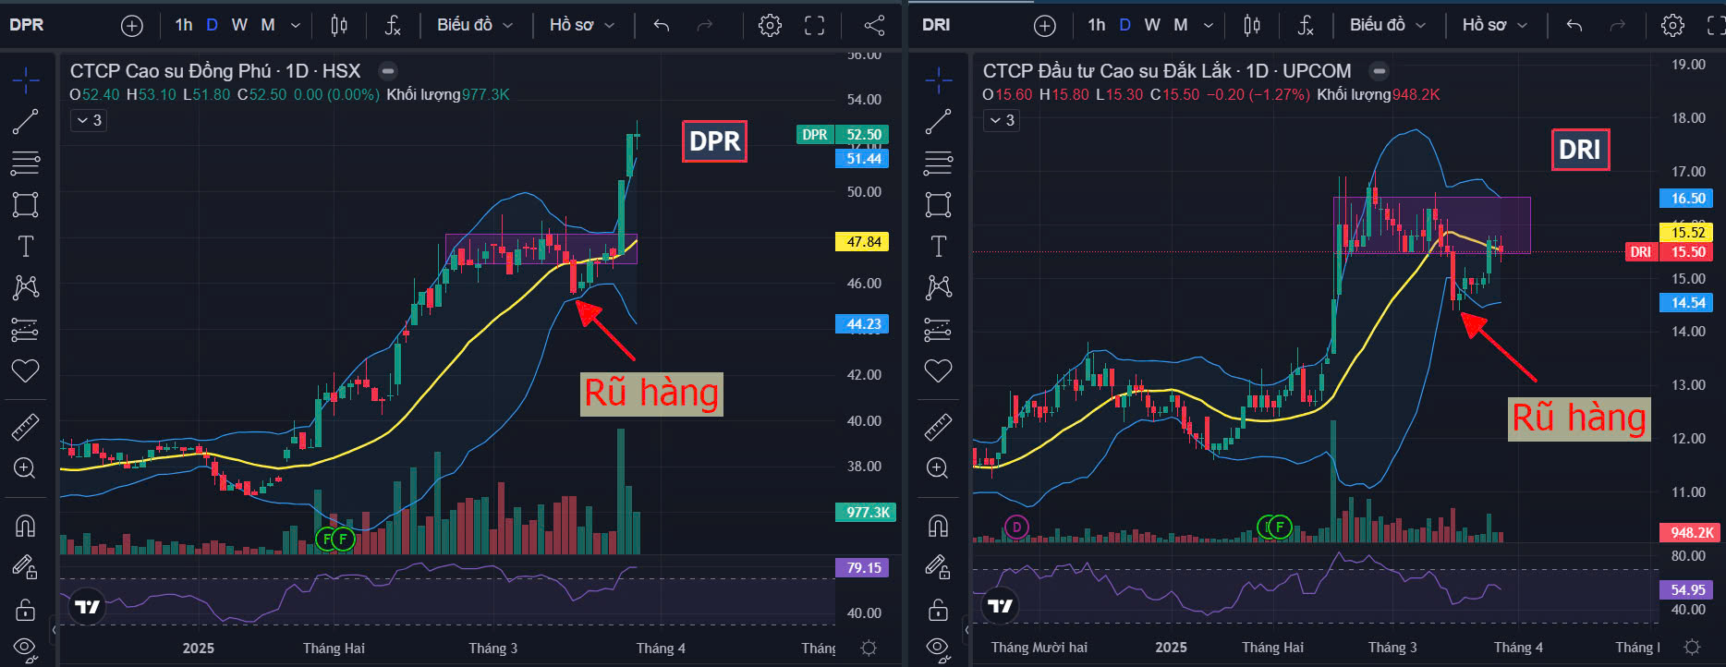1726x667 pixels.
Task: Click the zoom-in tool in DRI sidebar
Action: tap(939, 468)
